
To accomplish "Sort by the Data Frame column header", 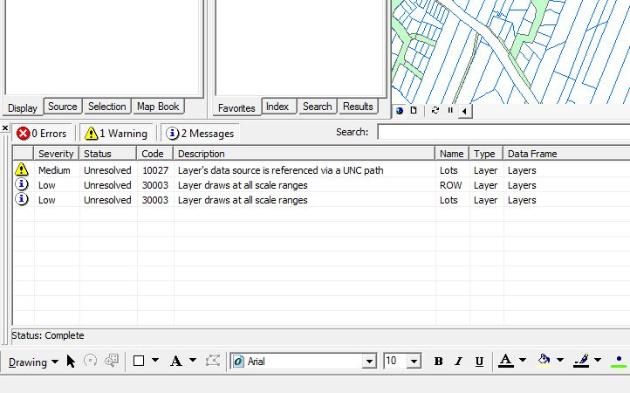I will pos(566,154).
